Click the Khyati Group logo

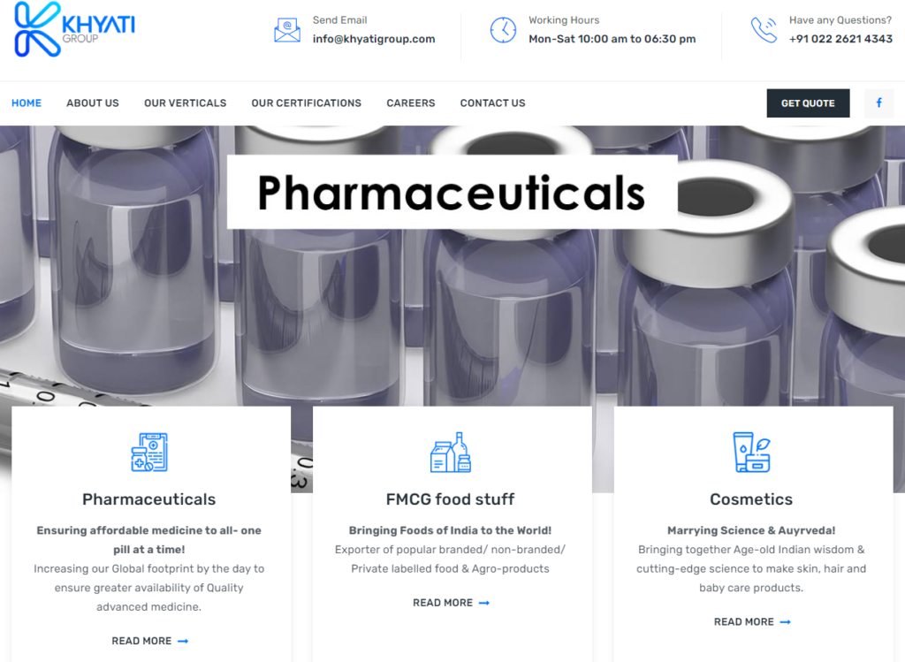click(x=74, y=29)
